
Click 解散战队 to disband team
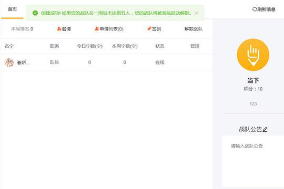coord(194,29)
